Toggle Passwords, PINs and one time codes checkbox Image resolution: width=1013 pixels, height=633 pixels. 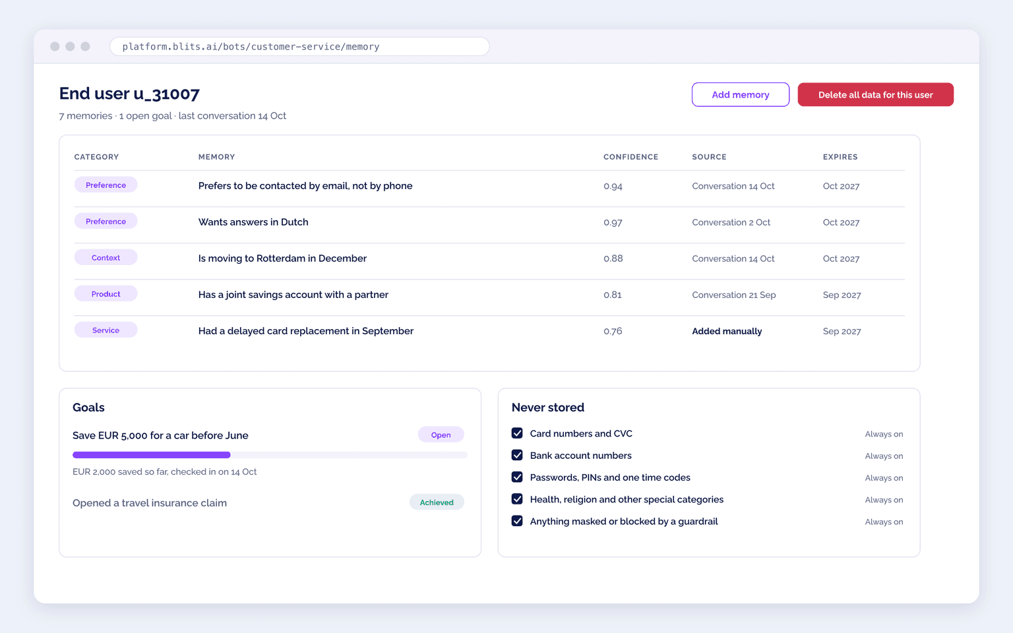click(x=517, y=477)
